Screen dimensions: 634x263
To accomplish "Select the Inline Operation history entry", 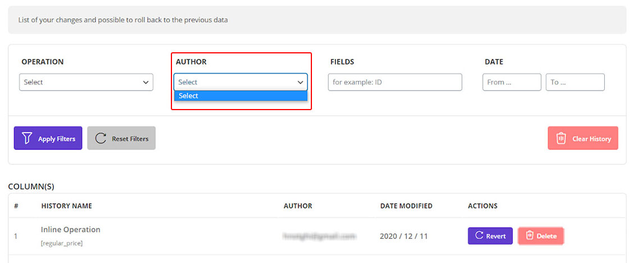I will pyautogui.click(x=70, y=229).
